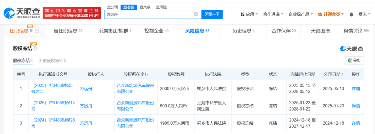The width and height of the screenshot is (375, 134).
Task: Select the 查风险 search tab
Action: point(161,7)
